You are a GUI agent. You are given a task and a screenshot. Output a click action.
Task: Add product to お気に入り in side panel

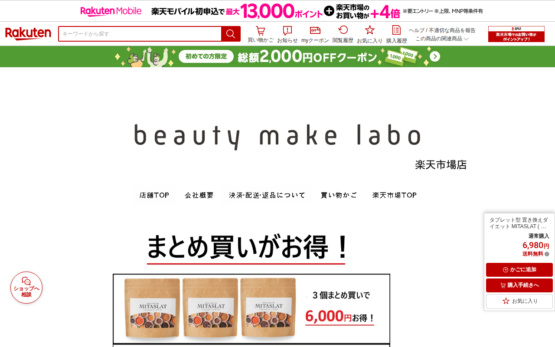click(x=519, y=301)
